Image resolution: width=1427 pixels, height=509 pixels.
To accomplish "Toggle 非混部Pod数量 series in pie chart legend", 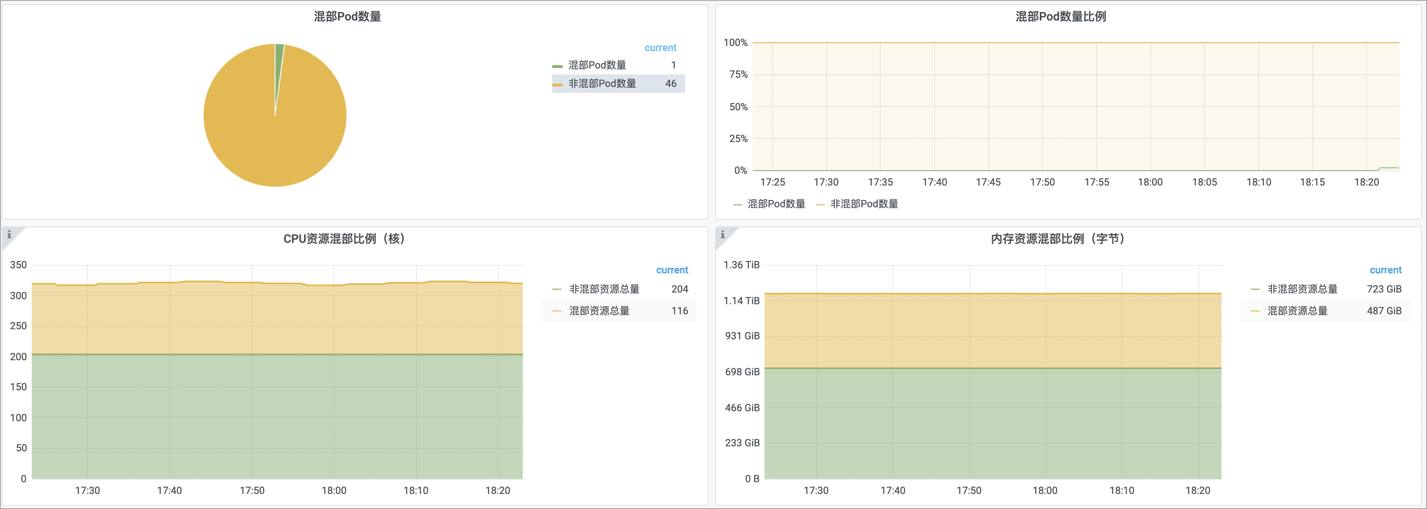I will pyautogui.click(x=602, y=84).
